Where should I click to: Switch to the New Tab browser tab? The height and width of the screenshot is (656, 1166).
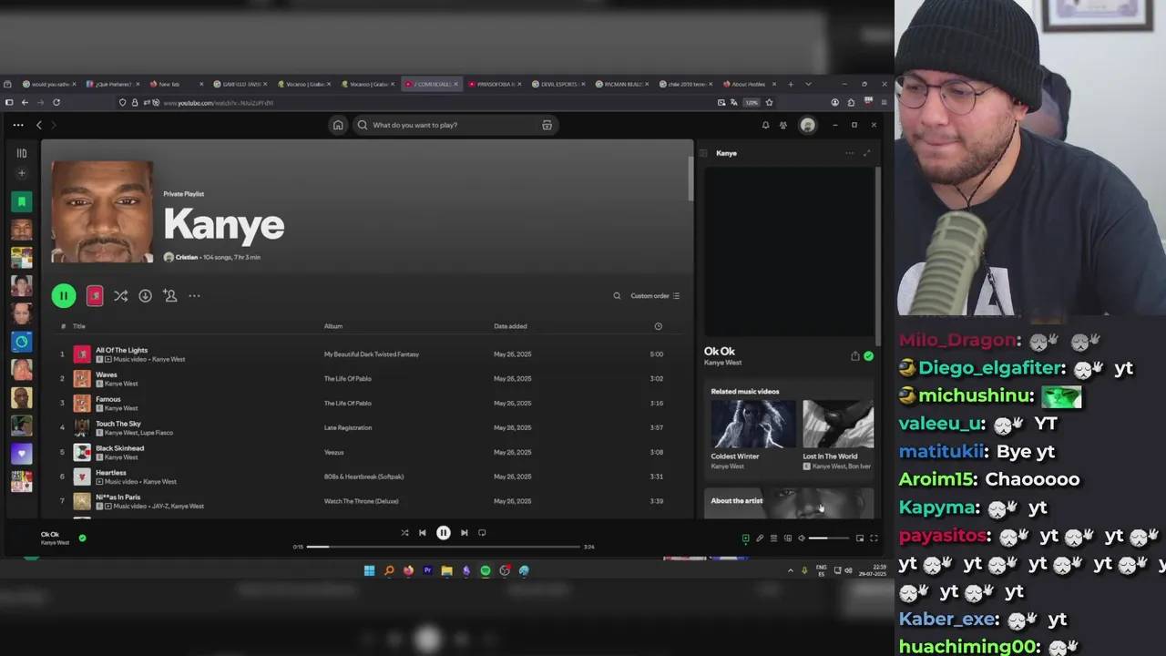pos(176,84)
